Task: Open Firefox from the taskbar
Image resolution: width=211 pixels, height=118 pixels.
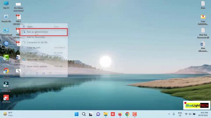Action: (120, 114)
